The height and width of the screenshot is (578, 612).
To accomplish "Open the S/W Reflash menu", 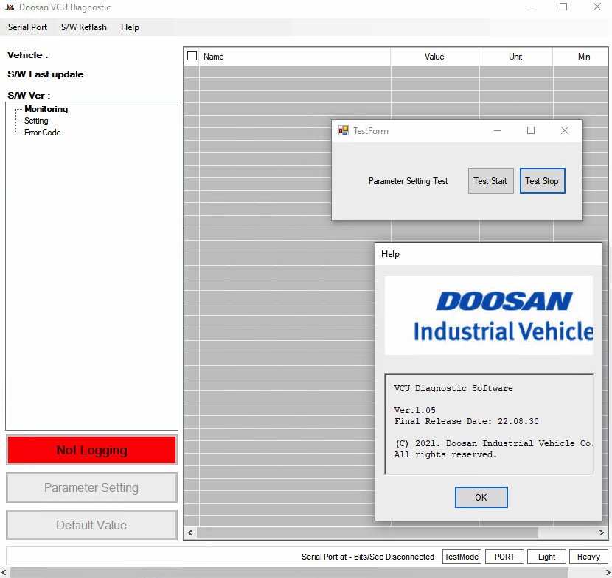I will 84,27.
